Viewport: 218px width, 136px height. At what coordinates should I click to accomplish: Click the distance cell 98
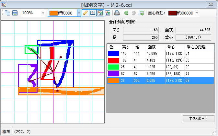click(x=199, y=67)
